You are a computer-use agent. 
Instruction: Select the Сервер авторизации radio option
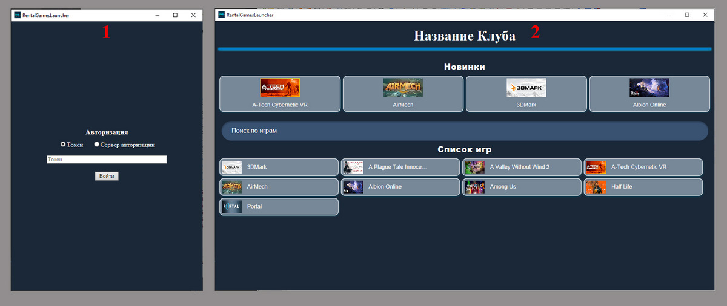[97, 145]
